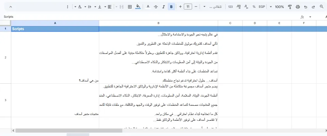Image resolution: width=327 pixels, height=136 pixels.
Task: Open the font dropdown labeled تلقائي
Action: pos(212,7)
